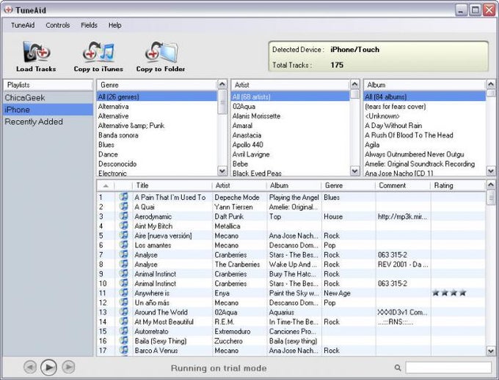
Task: Click the track list scrollbar thumb
Action: coord(491,197)
